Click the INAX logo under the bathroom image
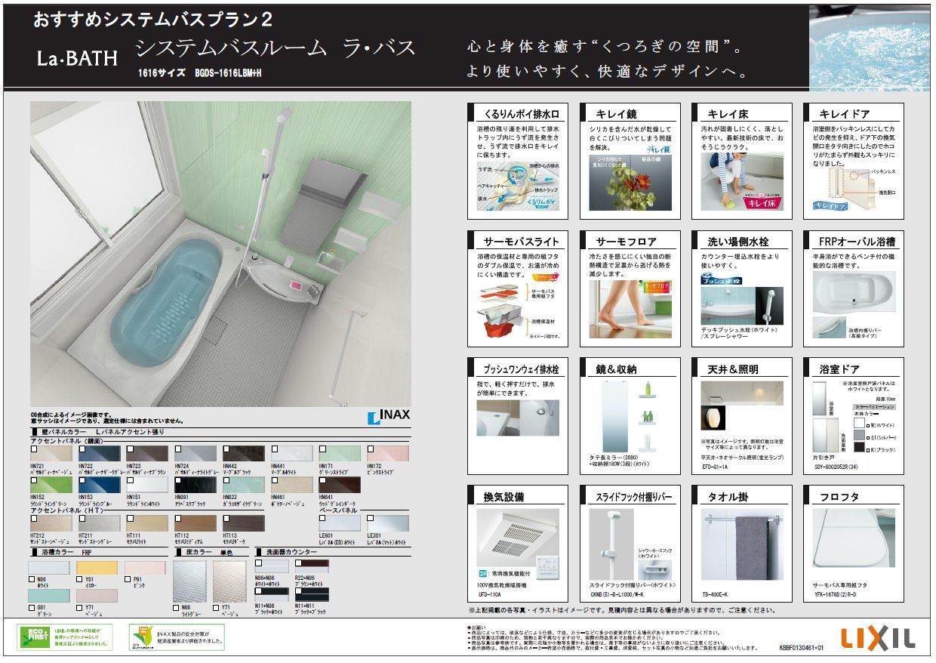This screenshot has width=936, height=663. [389, 417]
